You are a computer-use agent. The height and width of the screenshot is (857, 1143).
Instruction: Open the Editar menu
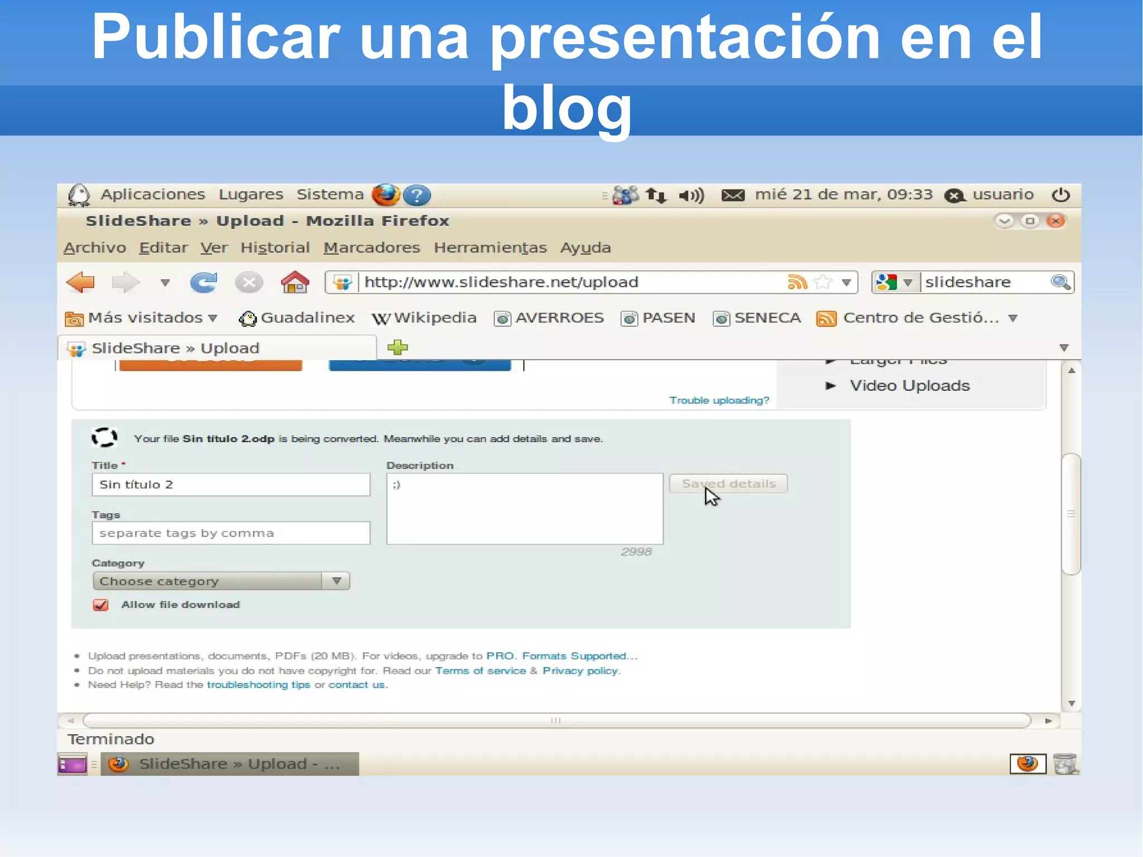tap(164, 248)
